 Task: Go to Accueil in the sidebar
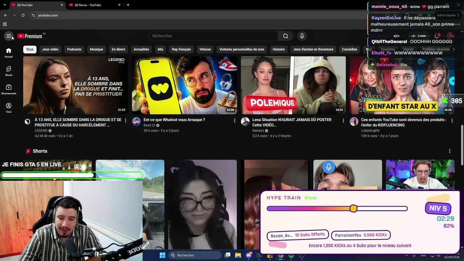coord(9,53)
